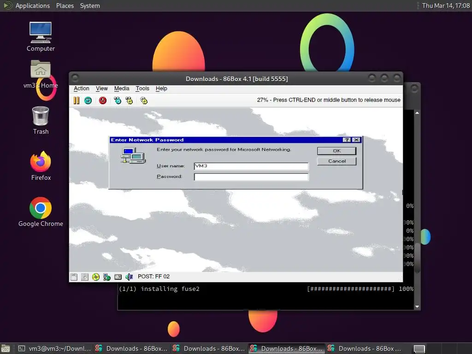The width and height of the screenshot is (472, 354).
Task: Open the Trash desktop icon
Action: click(x=41, y=120)
